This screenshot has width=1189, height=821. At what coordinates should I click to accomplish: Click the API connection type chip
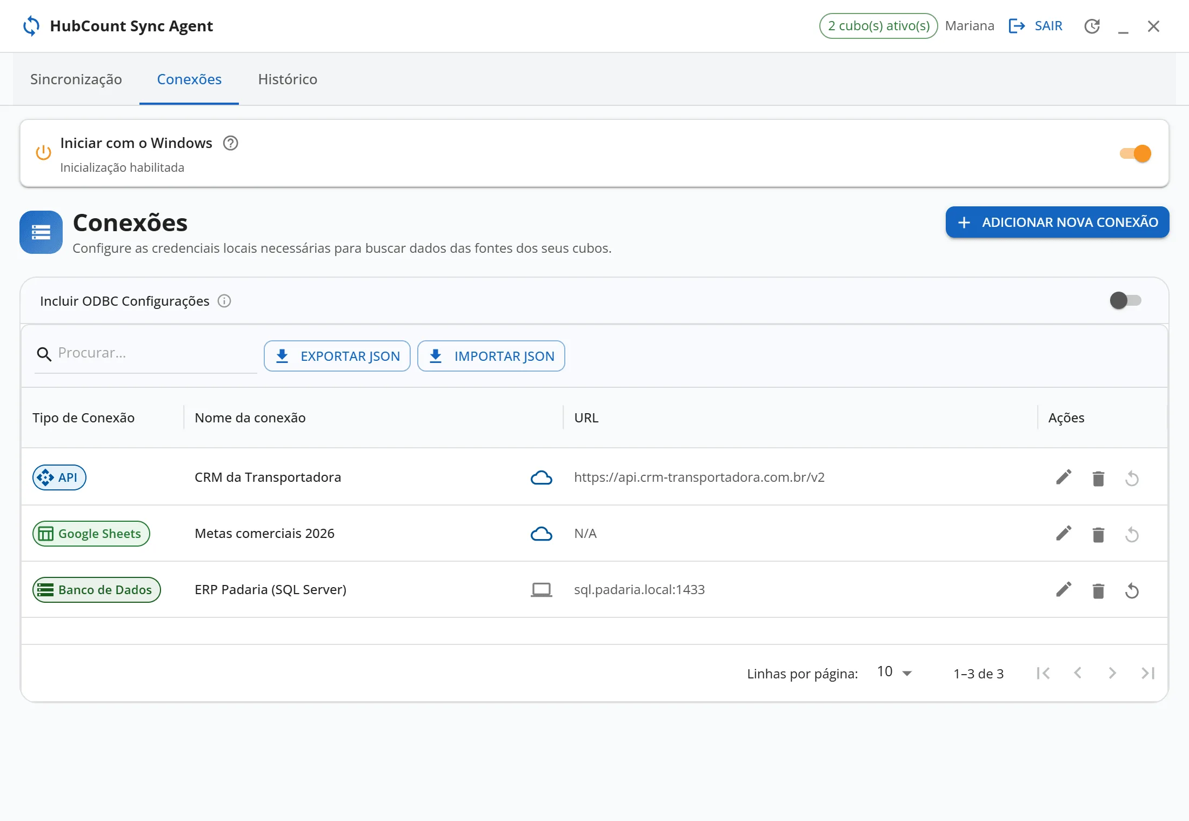(59, 477)
